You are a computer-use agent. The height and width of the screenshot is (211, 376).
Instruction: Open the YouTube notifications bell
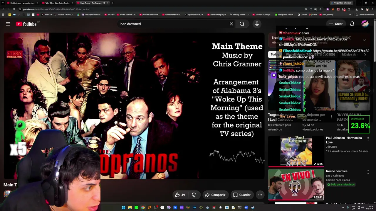352,24
